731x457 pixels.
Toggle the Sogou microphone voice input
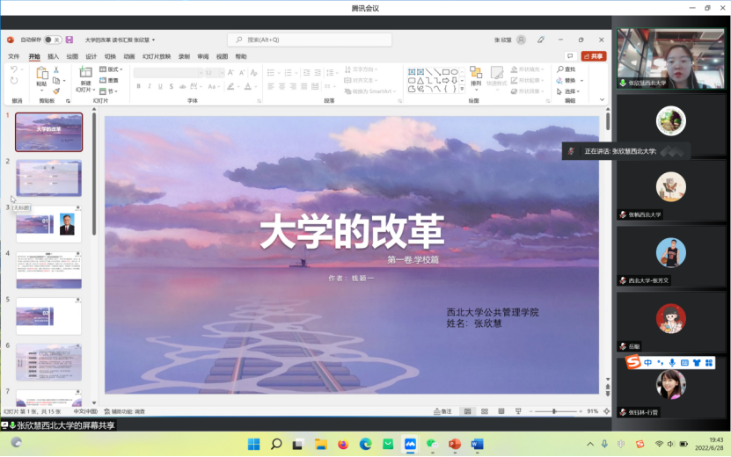pyautogui.click(x=672, y=362)
